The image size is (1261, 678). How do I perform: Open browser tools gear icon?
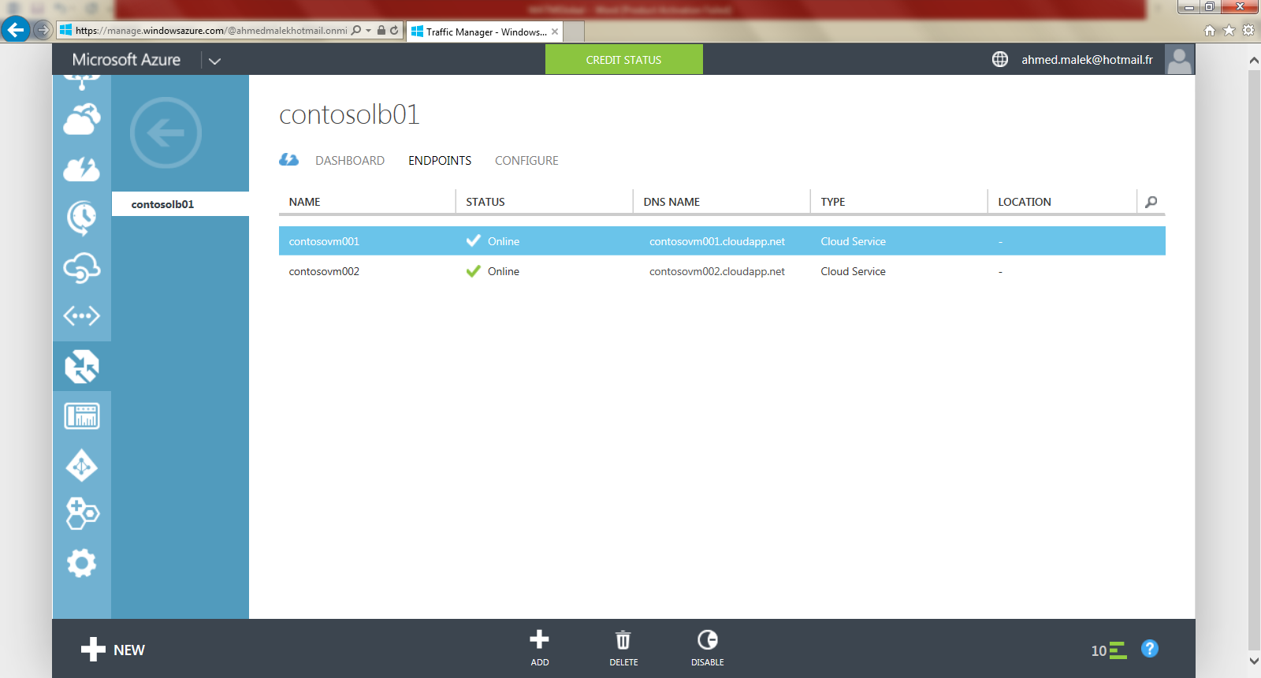click(x=1248, y=31)
